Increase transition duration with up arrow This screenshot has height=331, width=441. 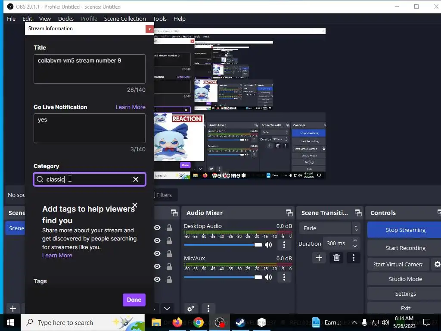click(355, 240)
